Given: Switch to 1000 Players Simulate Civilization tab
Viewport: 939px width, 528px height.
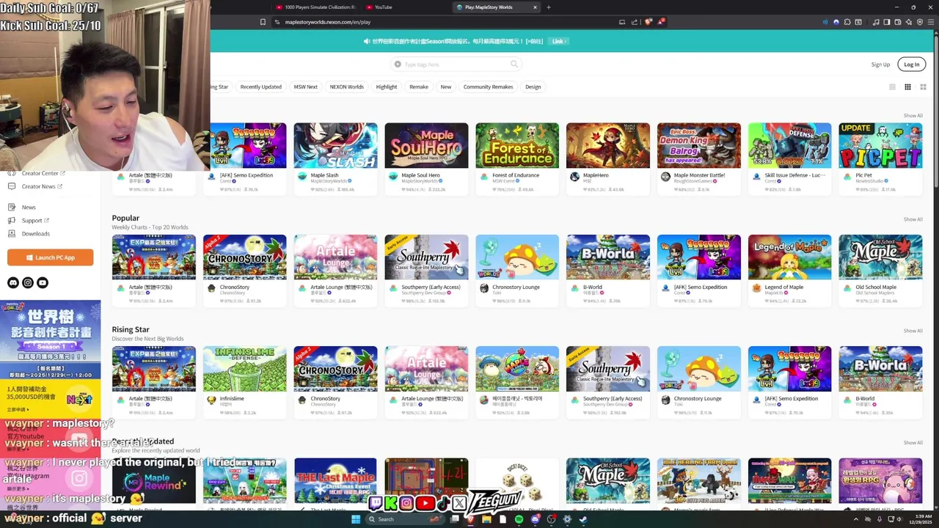Looking at the screenshot, I should click(x=315, y=7).
